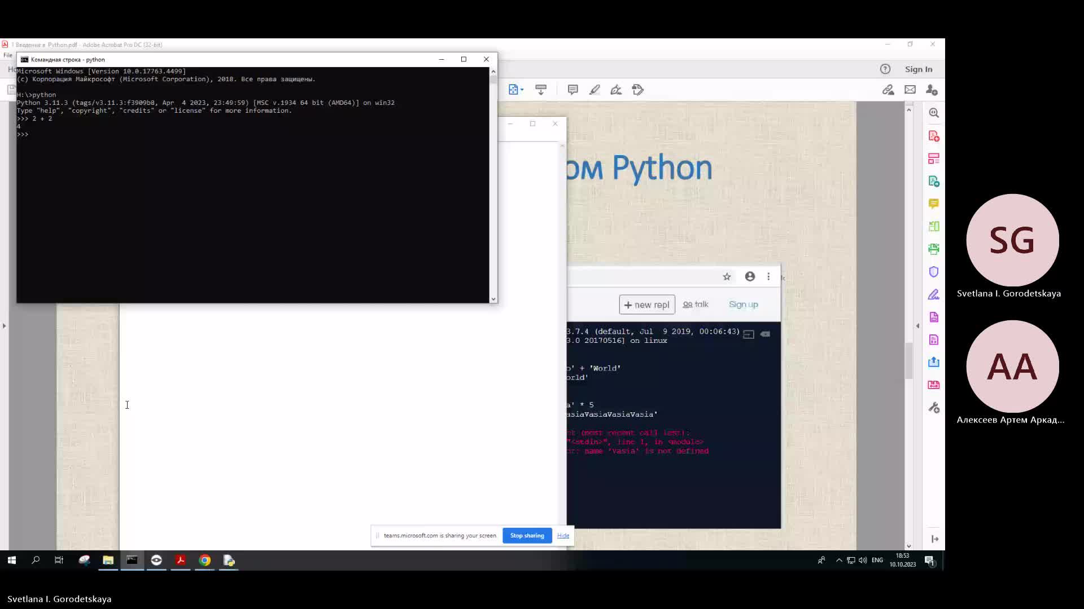Click the Acrobat scrollbar down arrow
Viewport: 1084px width, 609px height.
(x=908, y=546)
